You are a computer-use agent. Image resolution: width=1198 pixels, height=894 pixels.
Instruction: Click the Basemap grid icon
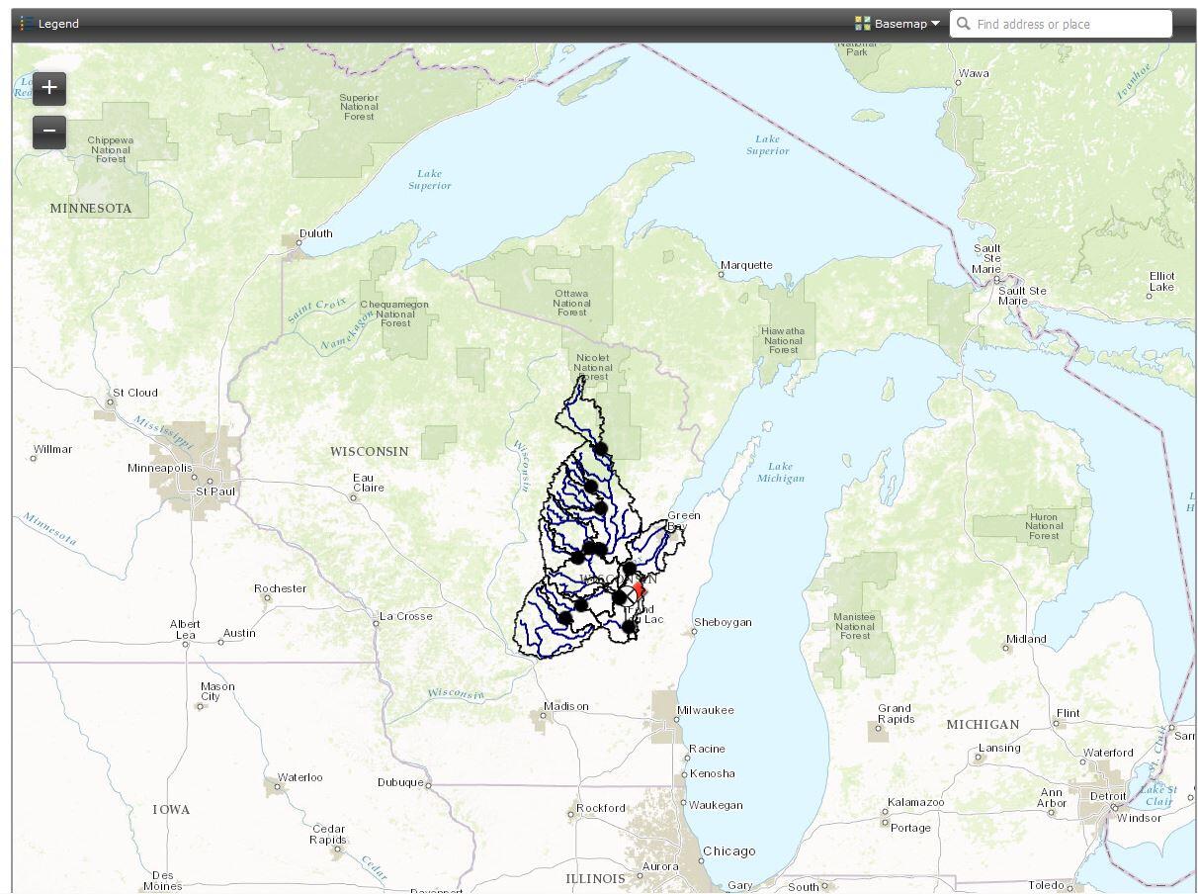click(863, 24)
